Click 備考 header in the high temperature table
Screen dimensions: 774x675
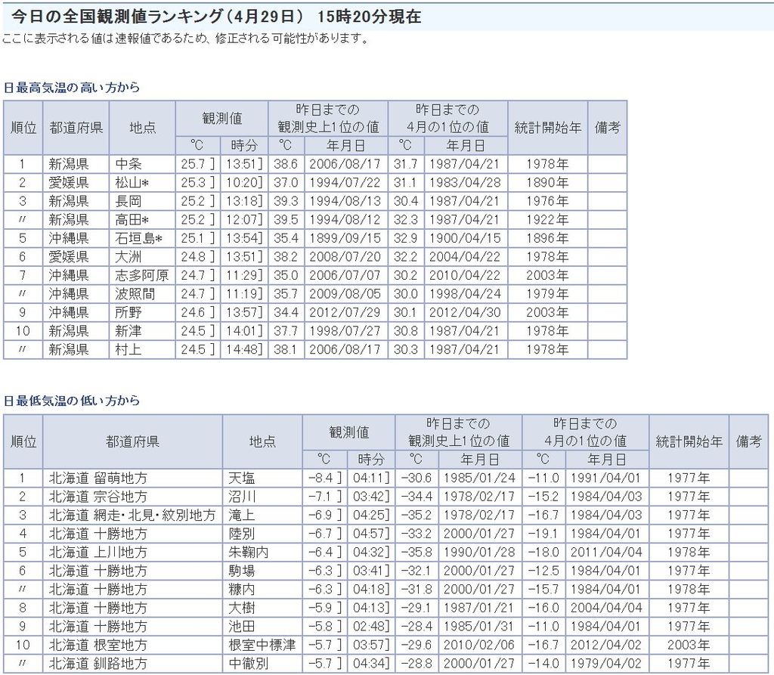607,127
